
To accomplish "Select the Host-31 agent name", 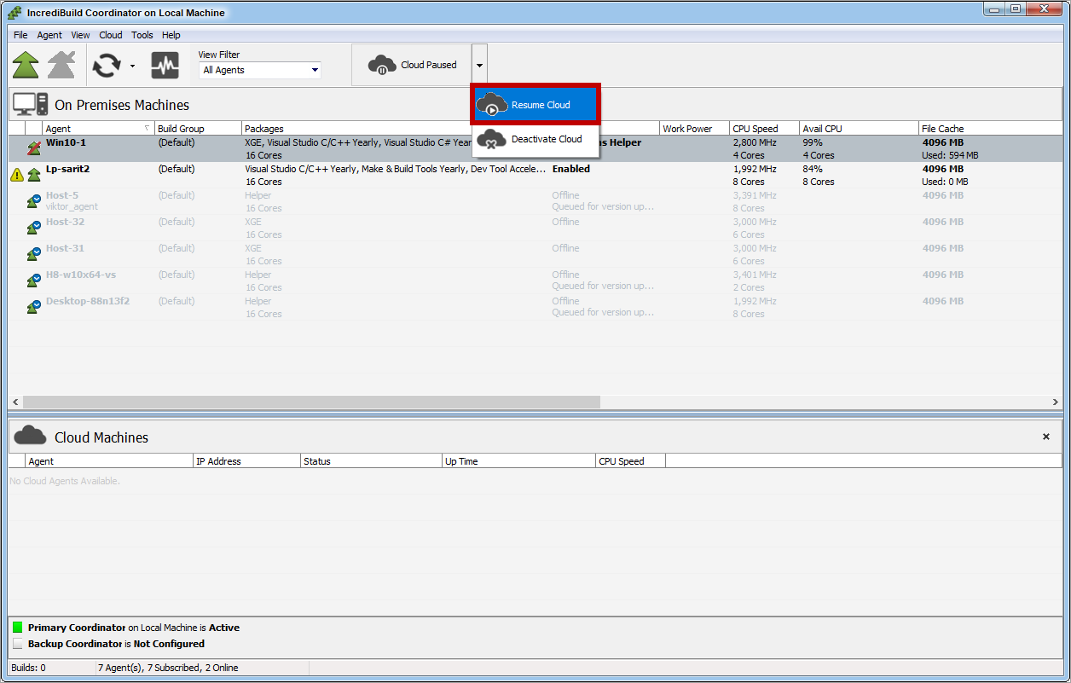I will pos(65,248).
